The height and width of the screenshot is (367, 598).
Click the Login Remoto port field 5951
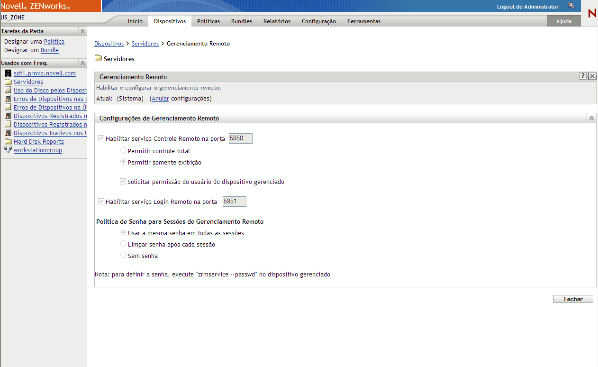point(235,201)
